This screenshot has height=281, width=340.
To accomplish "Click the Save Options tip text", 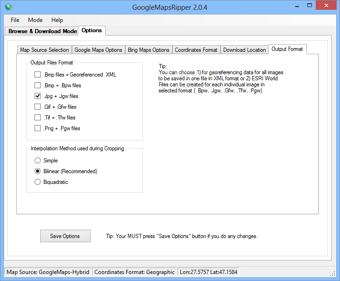I will [x=182, y=236].
